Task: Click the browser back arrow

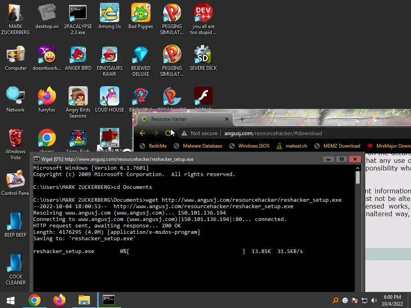Action: point(142,133)
